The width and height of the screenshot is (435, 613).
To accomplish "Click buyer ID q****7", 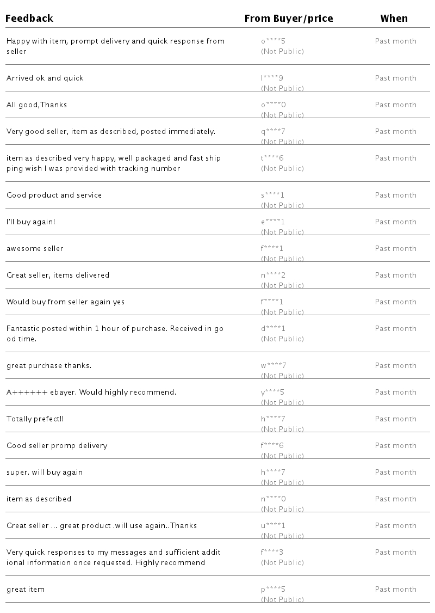I will (x=273, y=131).
